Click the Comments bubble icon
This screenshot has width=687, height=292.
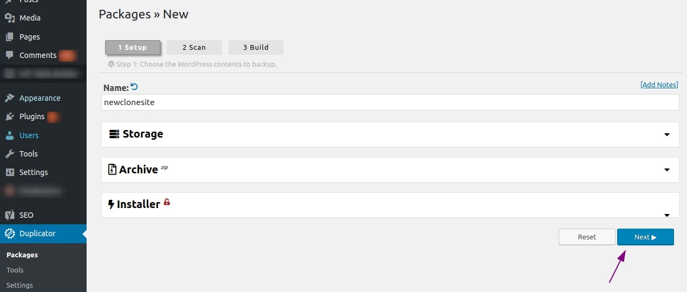point(10,55)
